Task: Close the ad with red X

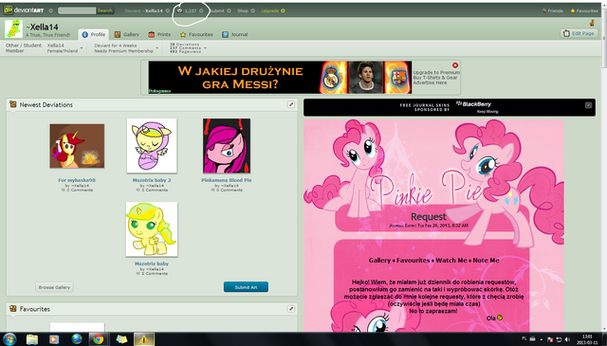Action: [455, 65]
